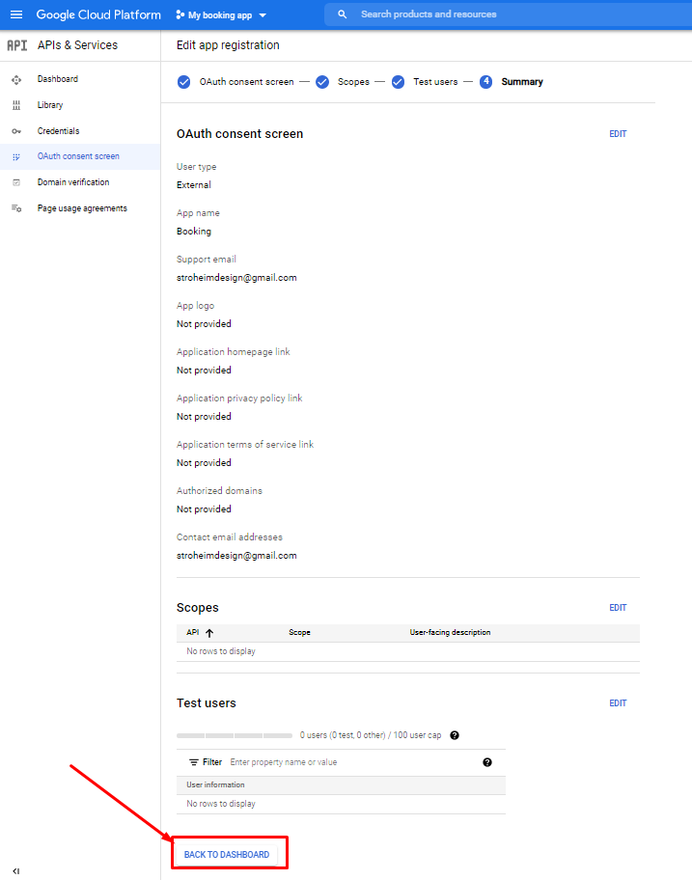Click the search magnifier icon

(x=343, y=14)
